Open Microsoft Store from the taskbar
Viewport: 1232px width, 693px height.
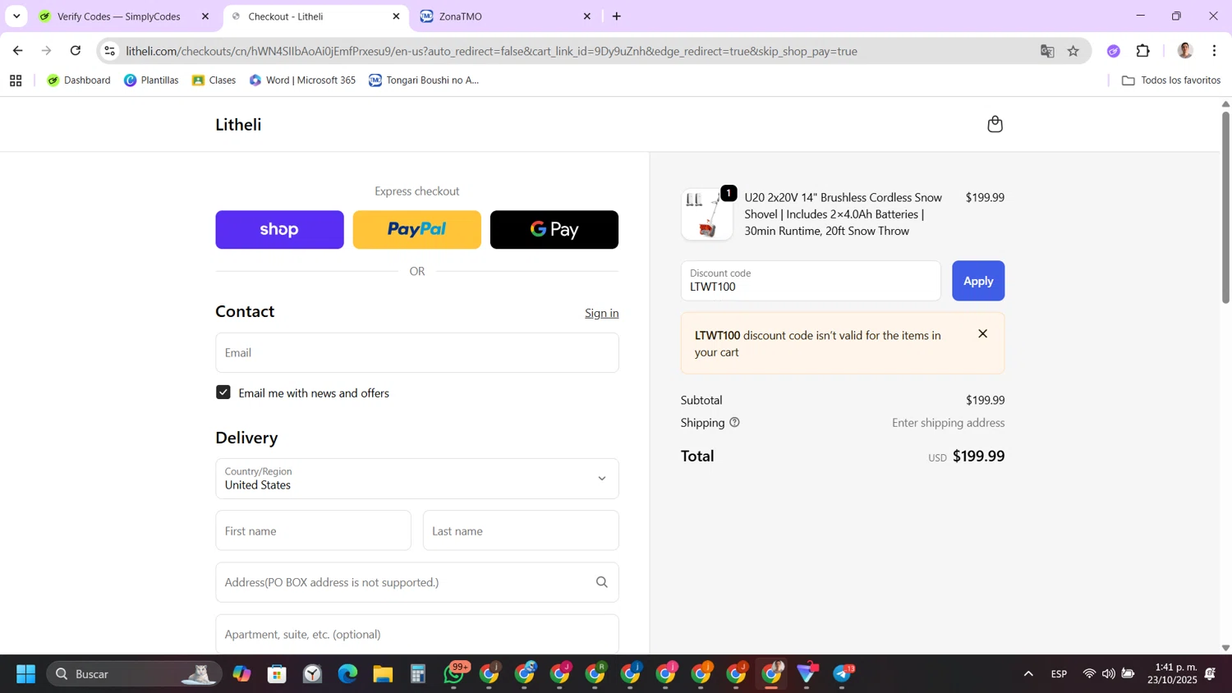point(277,674)
